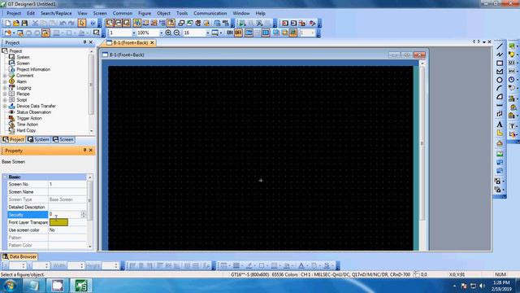Viewport: 520px width, 293px height.
Task: Click the Import image (landscape) figure icon
Action: pos(500,154)
